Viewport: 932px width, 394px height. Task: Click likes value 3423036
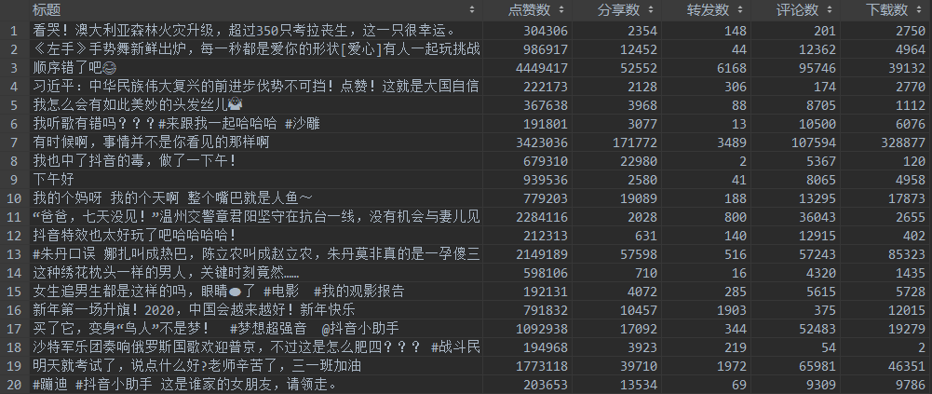542,142
